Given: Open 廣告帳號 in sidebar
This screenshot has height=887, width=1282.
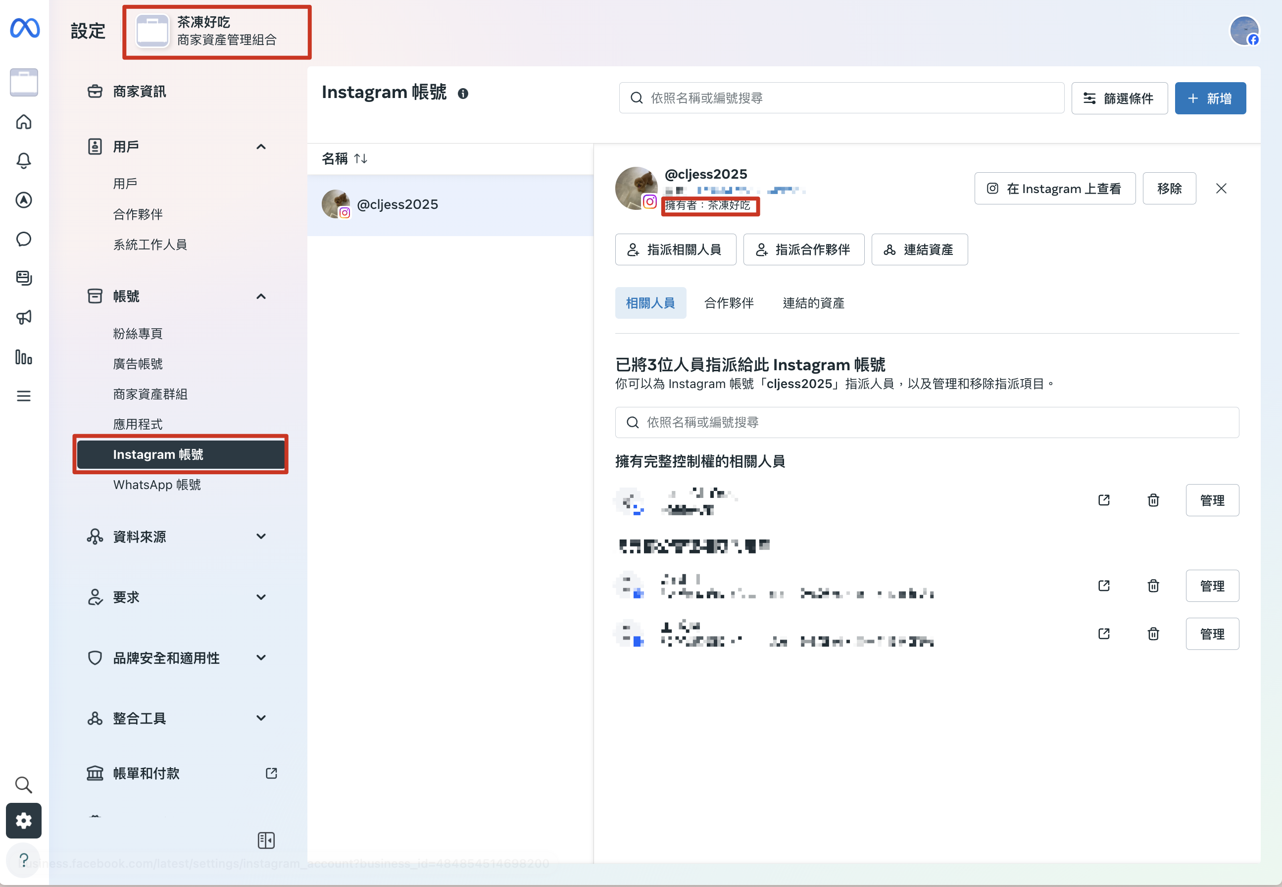Looking at the screenshot, I should coord(138,364).
